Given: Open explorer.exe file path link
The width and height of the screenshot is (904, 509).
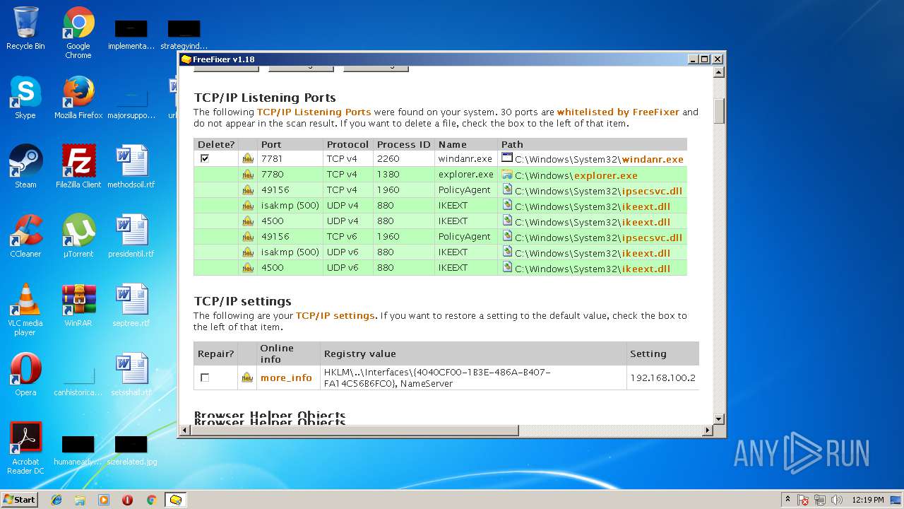Looking at the screenshot, I should [x=605, y=175].
